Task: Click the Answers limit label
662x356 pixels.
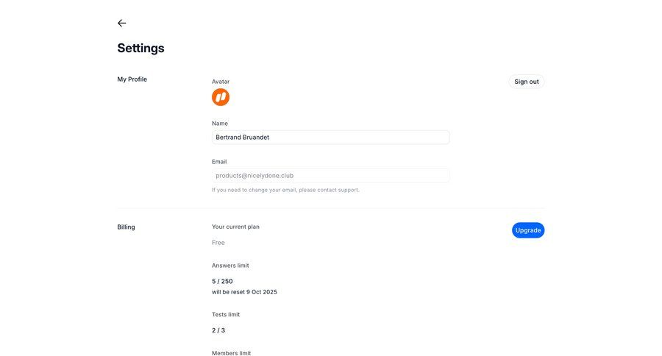Action: point(235,266)
